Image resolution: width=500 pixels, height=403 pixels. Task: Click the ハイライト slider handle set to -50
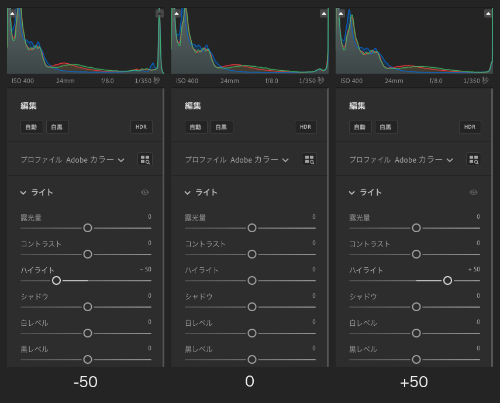[57, 281]
